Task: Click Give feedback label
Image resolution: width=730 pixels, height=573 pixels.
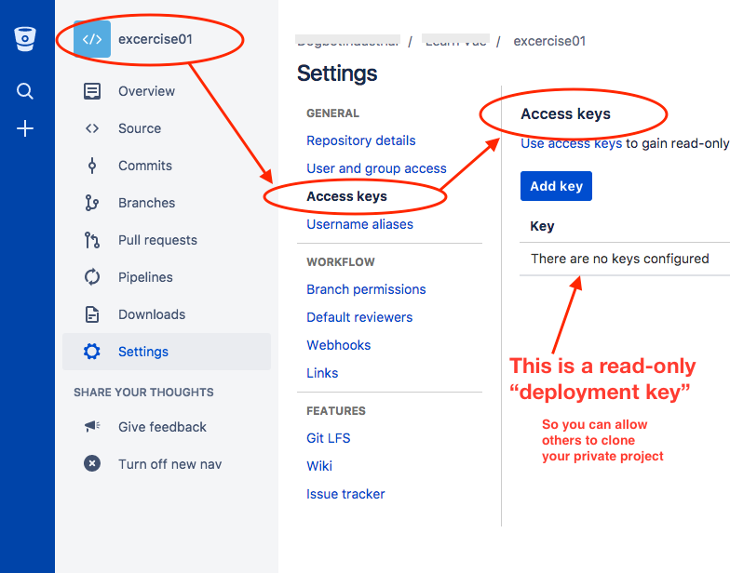Action: point(162,427)
